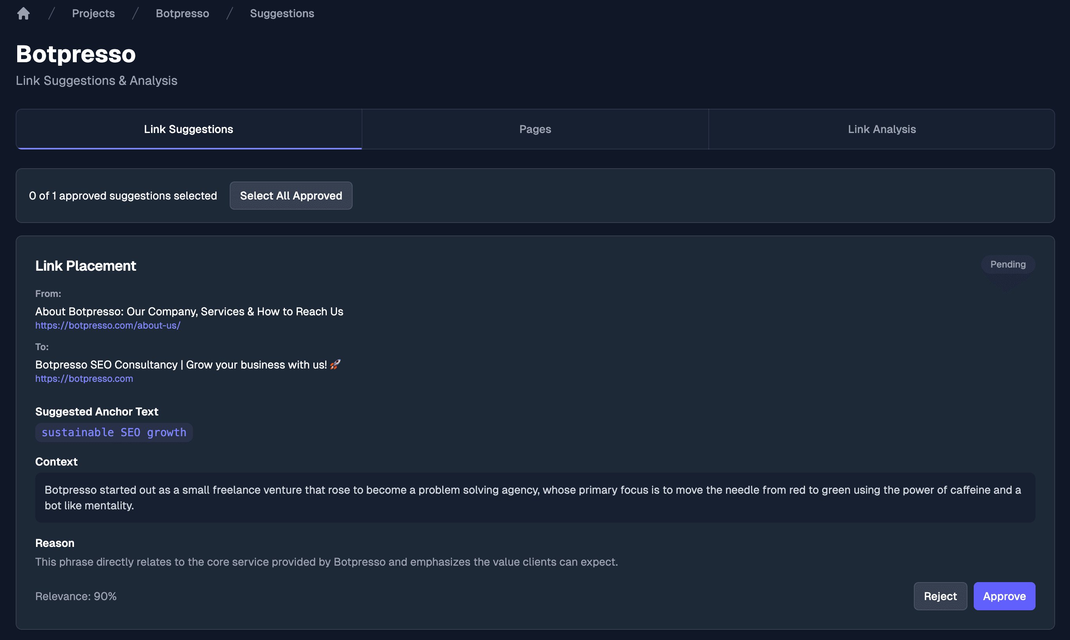This screenshot has height=640, width=1070.
Task: Click the 'From:' field label
Action: coord(48,293)
